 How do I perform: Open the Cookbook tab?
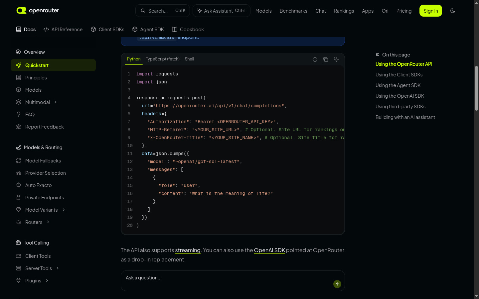[188, 29]
